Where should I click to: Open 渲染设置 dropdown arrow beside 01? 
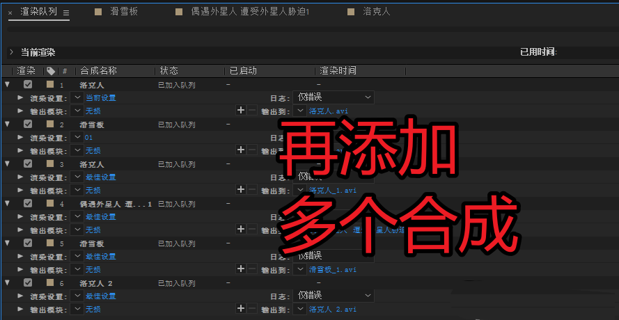(77, 137)
